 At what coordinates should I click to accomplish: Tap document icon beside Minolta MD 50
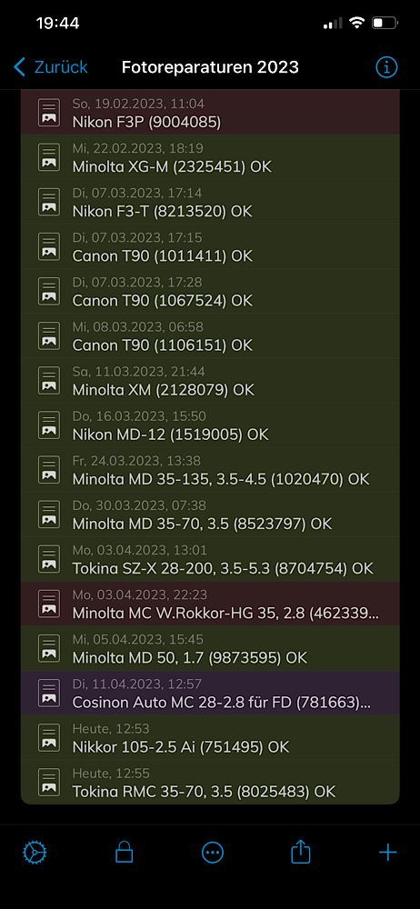[49, 648]
